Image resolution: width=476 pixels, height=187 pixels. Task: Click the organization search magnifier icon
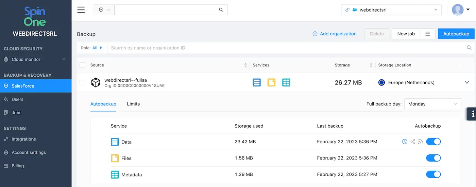pyautogui.click(x=469, y=48)
